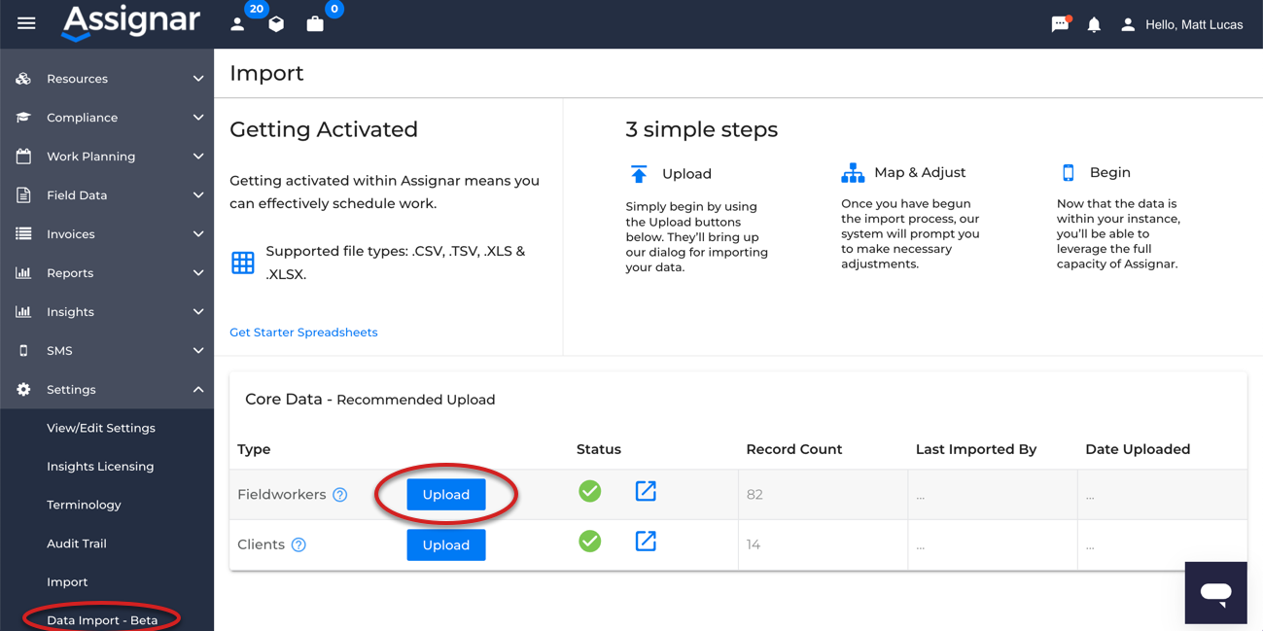
Task: Click Upload button for Clients
Action: point(446,545)
